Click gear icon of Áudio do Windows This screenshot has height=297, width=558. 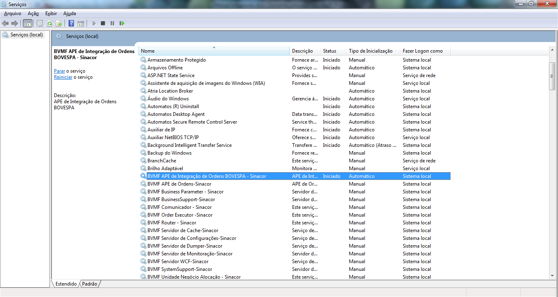143,99
